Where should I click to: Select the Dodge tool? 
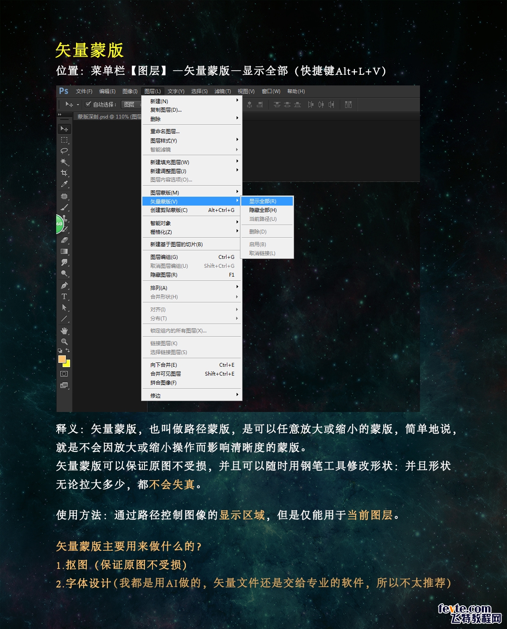pos(64,273)
